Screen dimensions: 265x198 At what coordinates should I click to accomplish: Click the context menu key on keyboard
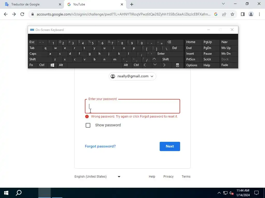[x=178, y=65]
